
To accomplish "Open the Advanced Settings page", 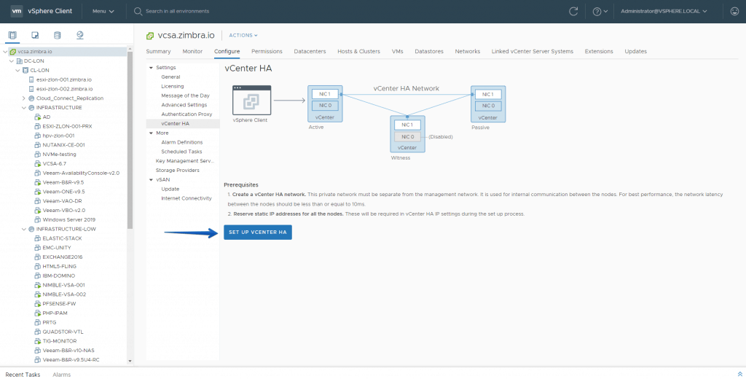I will [184, 105].
